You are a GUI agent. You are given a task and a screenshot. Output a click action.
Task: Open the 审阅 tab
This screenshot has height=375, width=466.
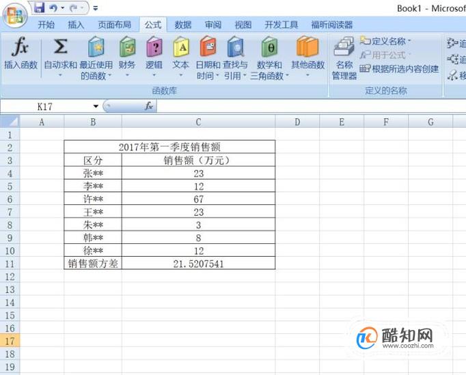(x=213, y=25)
